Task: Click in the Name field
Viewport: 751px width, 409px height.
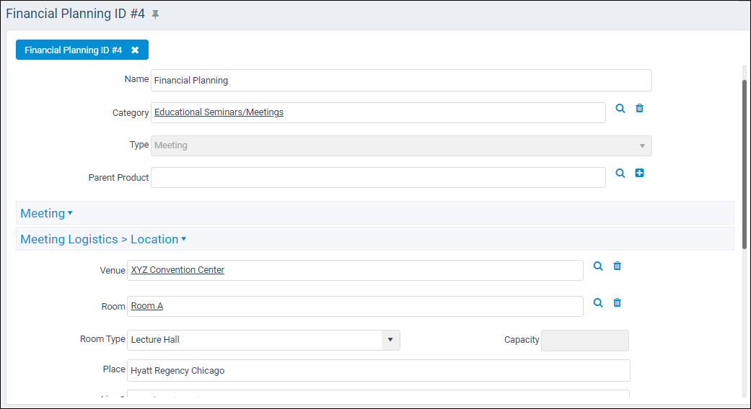Action: tap(401, 80)
